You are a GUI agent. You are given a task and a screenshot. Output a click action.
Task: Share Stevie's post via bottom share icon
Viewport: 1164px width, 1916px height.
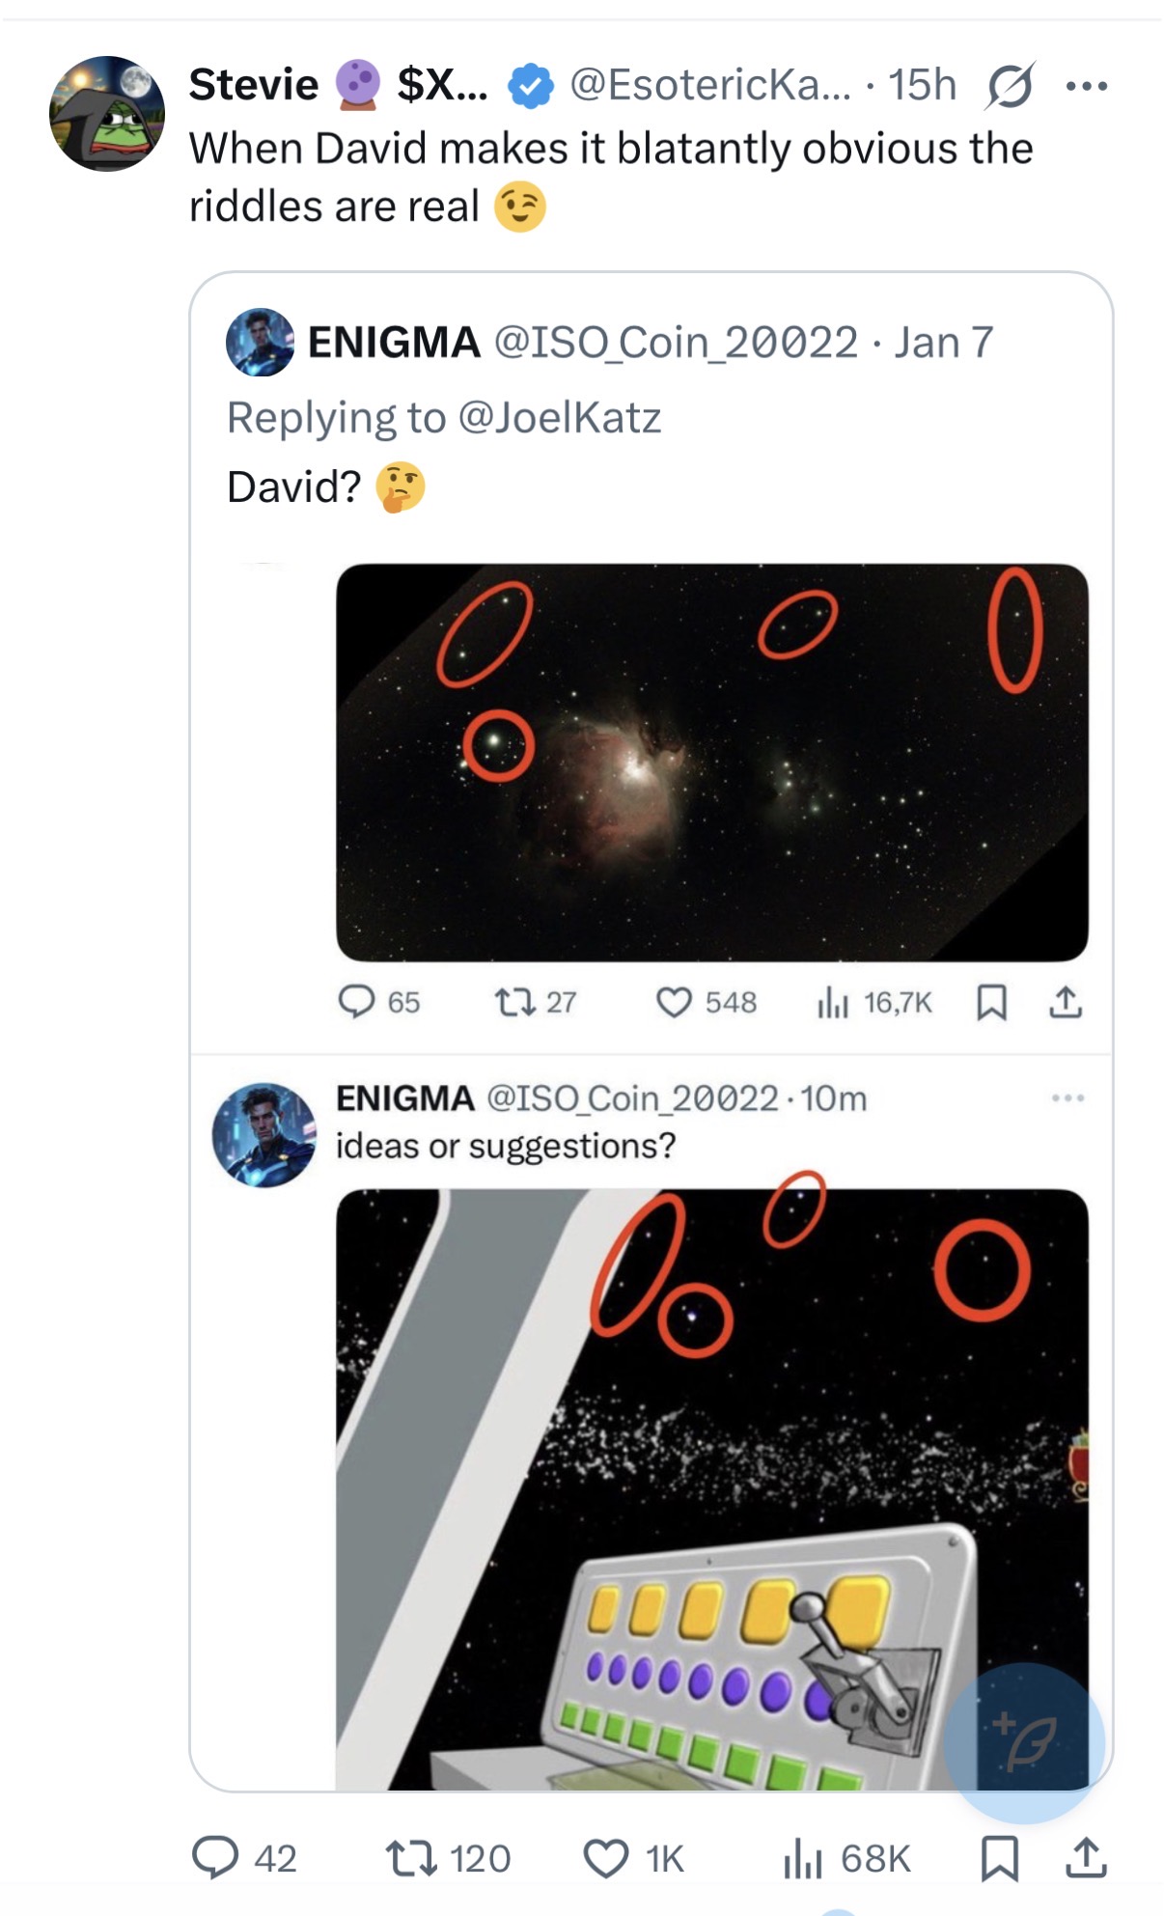1086,1858
